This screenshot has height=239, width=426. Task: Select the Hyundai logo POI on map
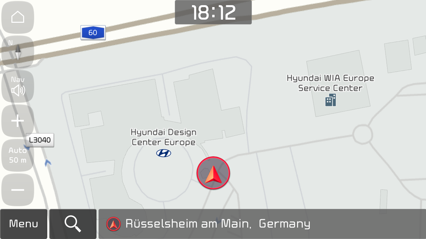click(x=164, y=153)
